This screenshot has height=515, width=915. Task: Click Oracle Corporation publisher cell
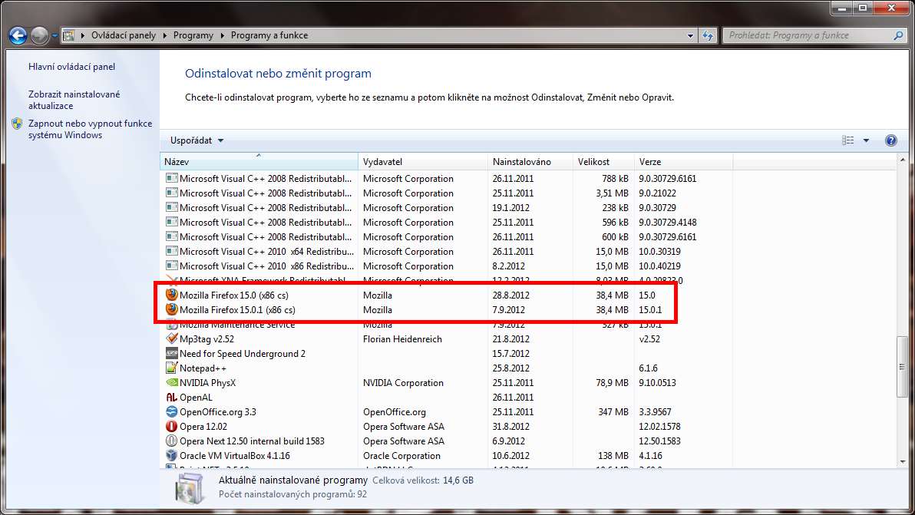pos(401,455)
